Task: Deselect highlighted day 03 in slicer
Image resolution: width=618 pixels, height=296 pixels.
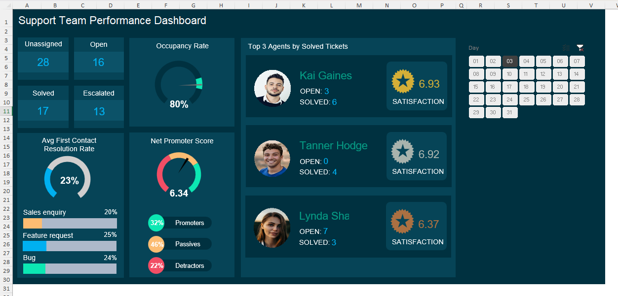Action: (x=510, y=62)
